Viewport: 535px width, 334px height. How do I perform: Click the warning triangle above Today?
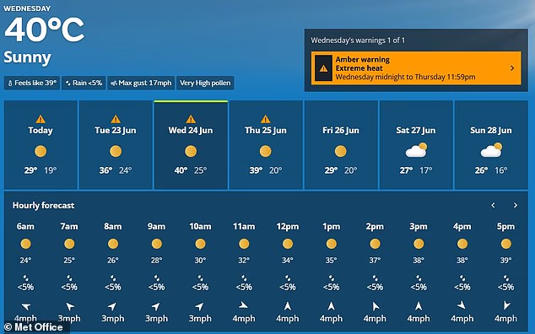(x=41, y=119)
